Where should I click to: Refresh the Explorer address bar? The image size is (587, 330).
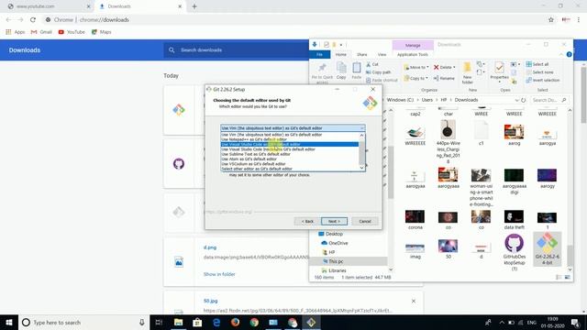tap(524, 100)
